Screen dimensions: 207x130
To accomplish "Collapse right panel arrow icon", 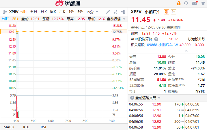I will [123, 12].
